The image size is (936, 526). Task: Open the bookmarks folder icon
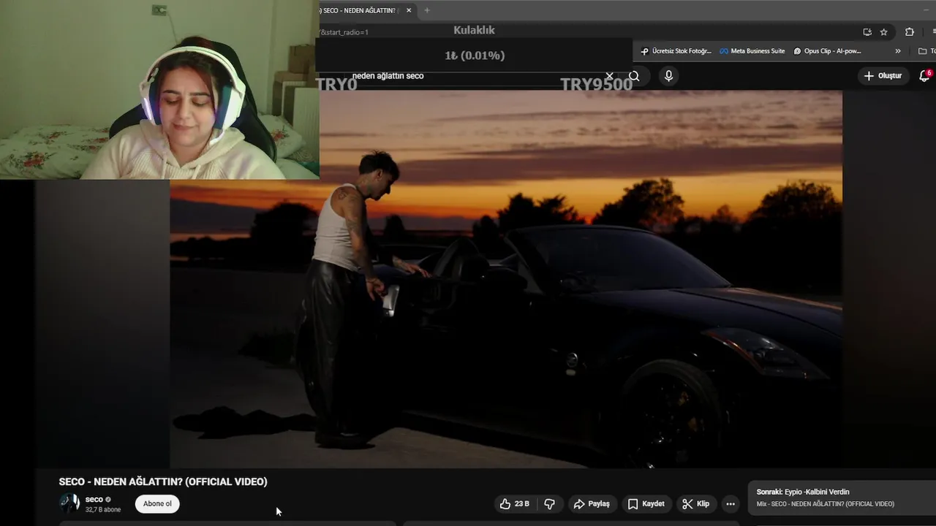923,51
